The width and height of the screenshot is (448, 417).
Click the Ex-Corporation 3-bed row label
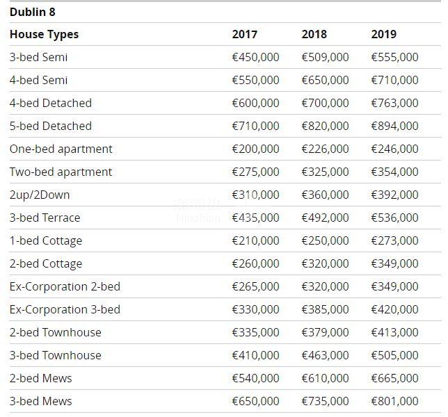[x=65, y=309]
